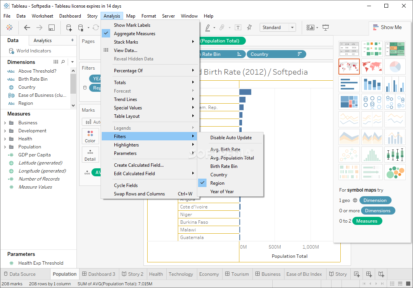Click the Redo forward arrow
The height and width of the screenshot is (288, 413).
tap(39, 28)
